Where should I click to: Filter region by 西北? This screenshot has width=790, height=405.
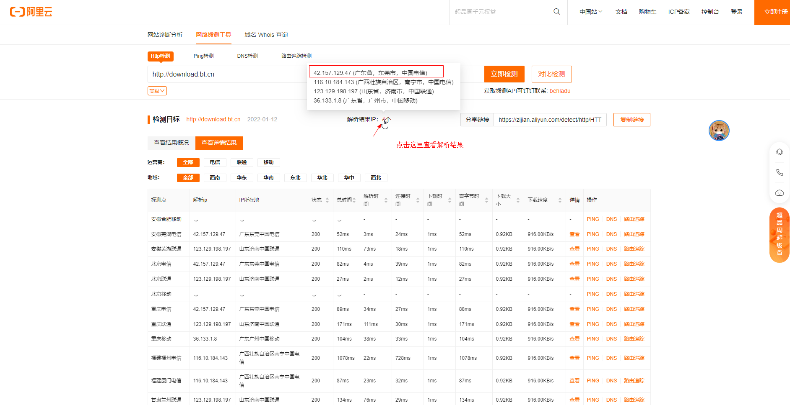(x=376, y=178)
